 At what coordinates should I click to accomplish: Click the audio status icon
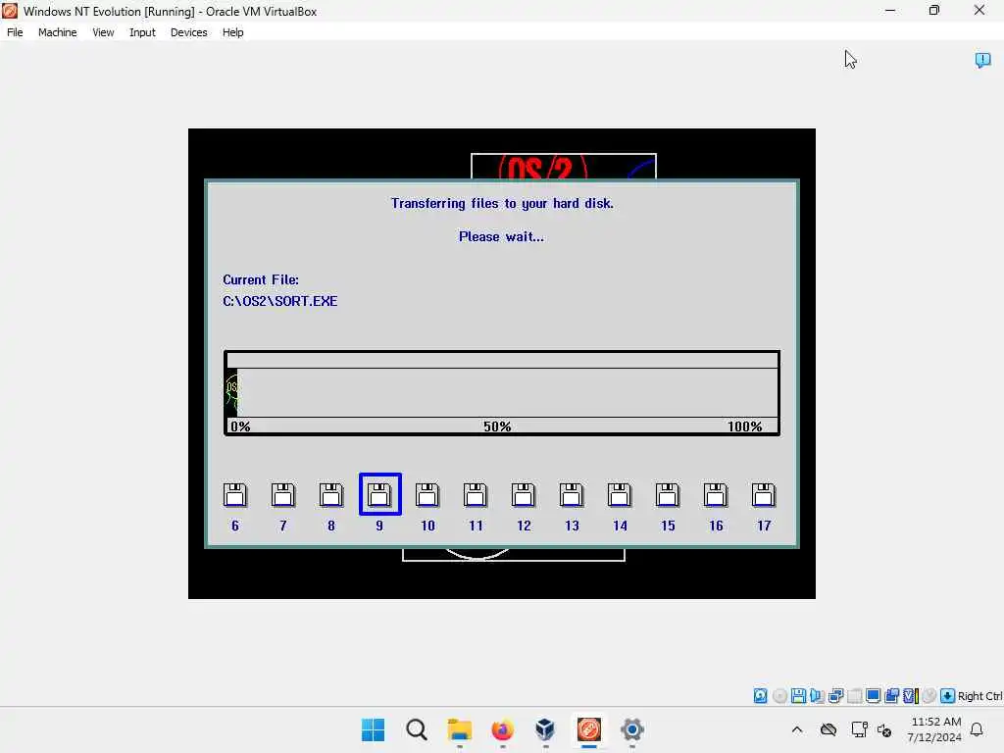pyautogui.click(x=817, y=696)
